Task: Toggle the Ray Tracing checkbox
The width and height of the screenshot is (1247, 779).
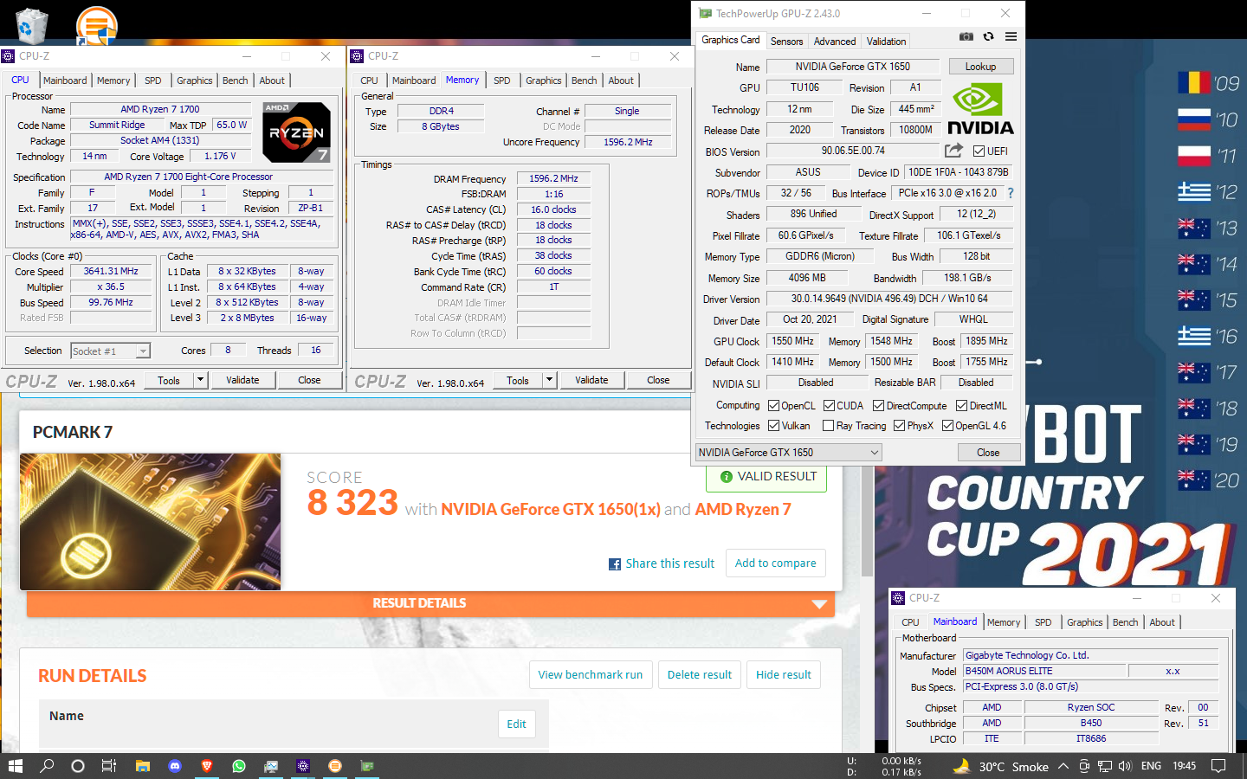Action: pos(828,425)
